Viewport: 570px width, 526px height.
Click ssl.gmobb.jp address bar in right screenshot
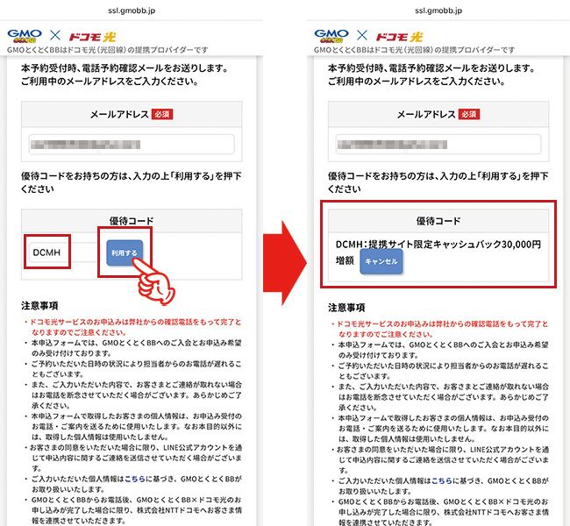438,9
